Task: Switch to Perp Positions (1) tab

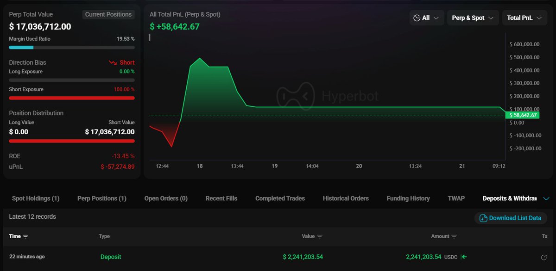Action: [102, 198]
